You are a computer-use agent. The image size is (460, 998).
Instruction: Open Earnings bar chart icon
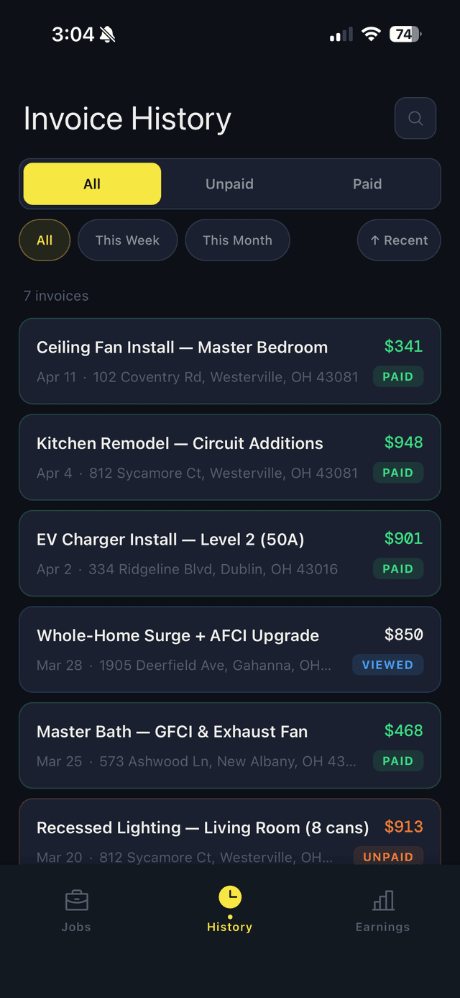(383, 900)
